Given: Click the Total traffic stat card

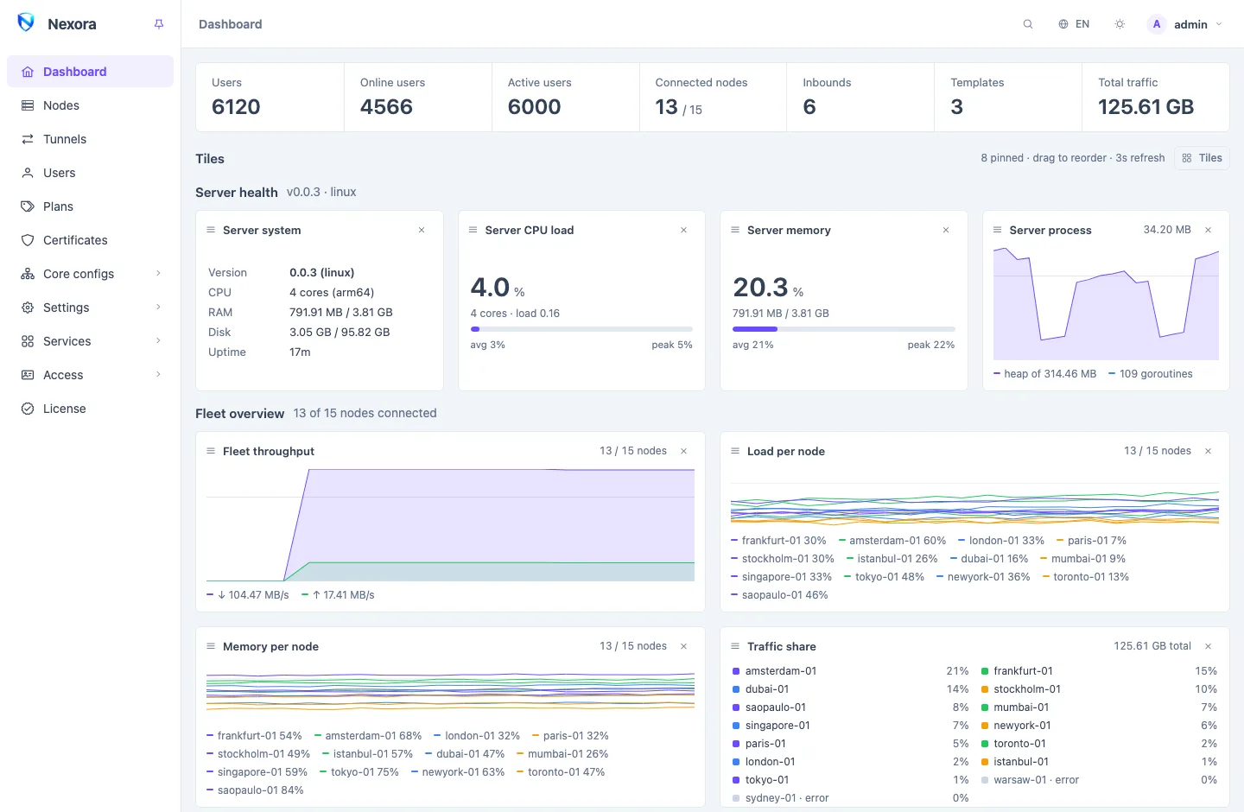Looking at the screenshot, I should pyautogui.click(x=1155, y=98).
